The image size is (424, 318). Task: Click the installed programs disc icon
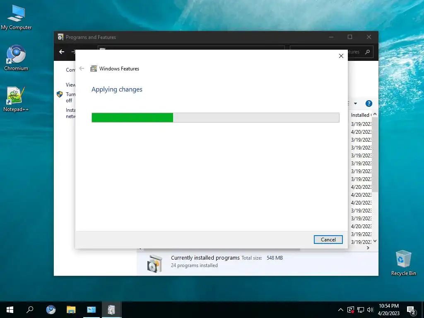pos(155,263)
